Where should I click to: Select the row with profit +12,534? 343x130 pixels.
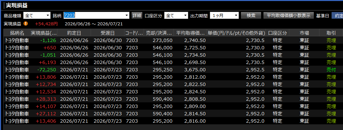tap(173, 92)
